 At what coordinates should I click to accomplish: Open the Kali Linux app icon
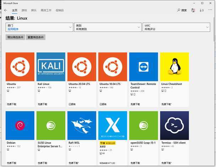(x=51, y=67)
